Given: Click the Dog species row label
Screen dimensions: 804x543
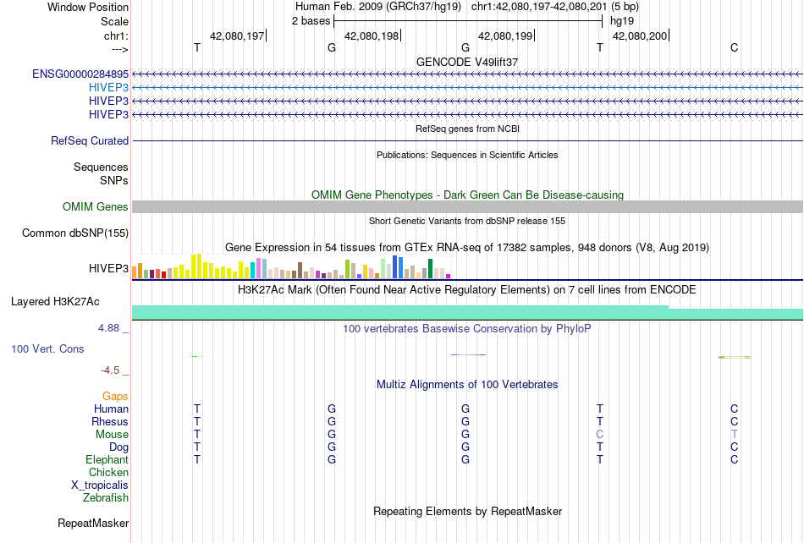Looking at the screenshot, I should coord(118,447).
